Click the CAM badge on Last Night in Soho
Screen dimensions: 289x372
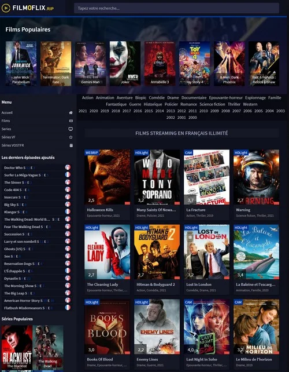188,302
